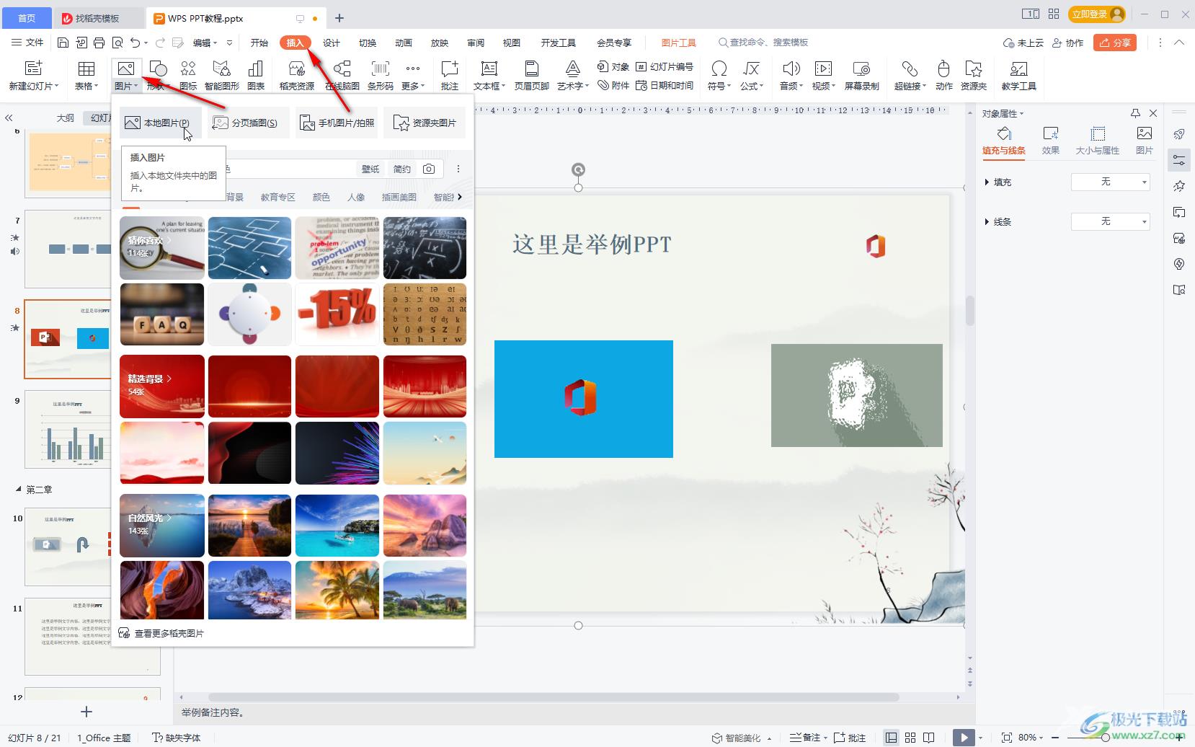Insert an action with 动作
Screen dimensions: 1195x747
point(944,75)
